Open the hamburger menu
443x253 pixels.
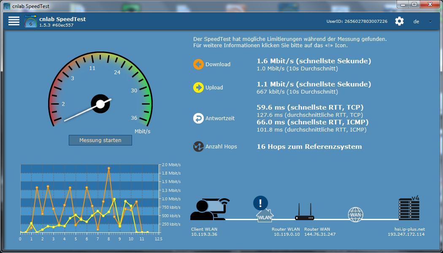point(14,21)
